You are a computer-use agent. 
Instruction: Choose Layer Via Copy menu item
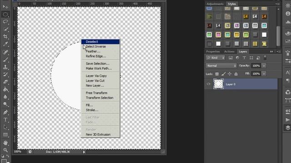[x=100, y=76]
